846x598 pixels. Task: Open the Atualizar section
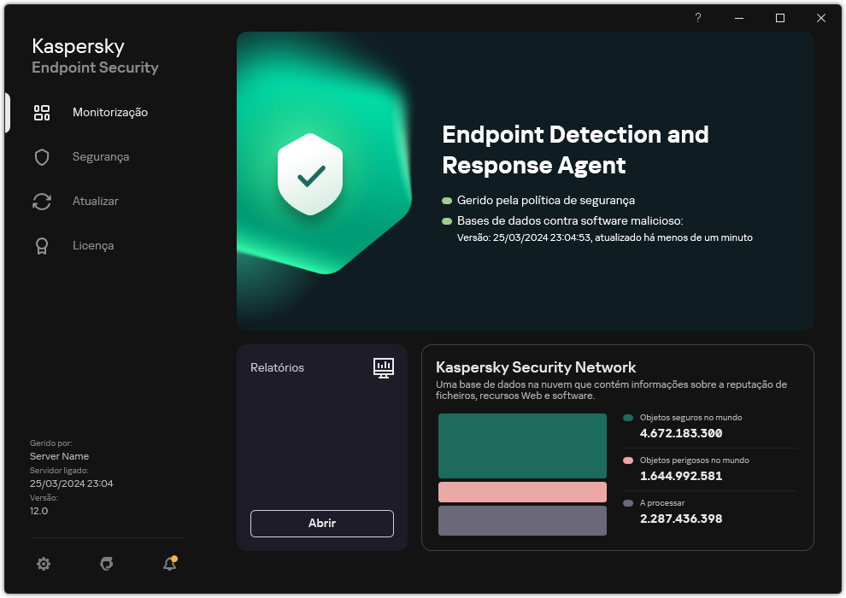pyautogui.click(x=95, y=202)
